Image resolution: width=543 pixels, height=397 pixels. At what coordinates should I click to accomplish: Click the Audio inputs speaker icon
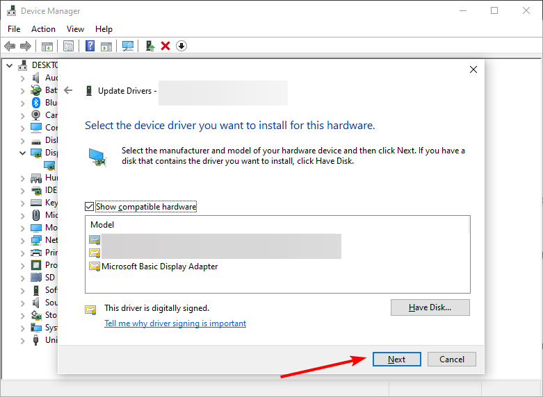[36, 78]
